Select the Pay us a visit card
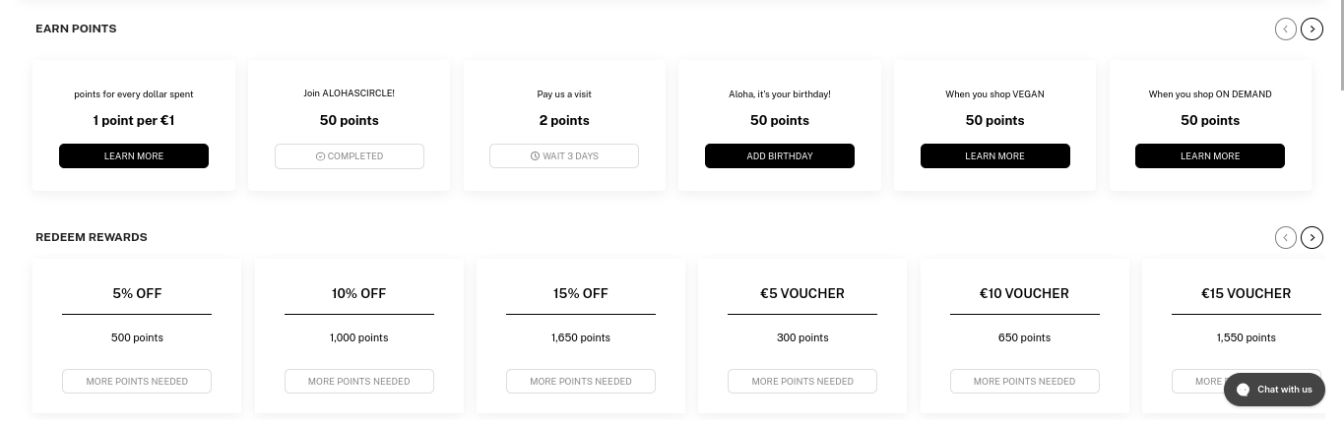 pos(564,125)
